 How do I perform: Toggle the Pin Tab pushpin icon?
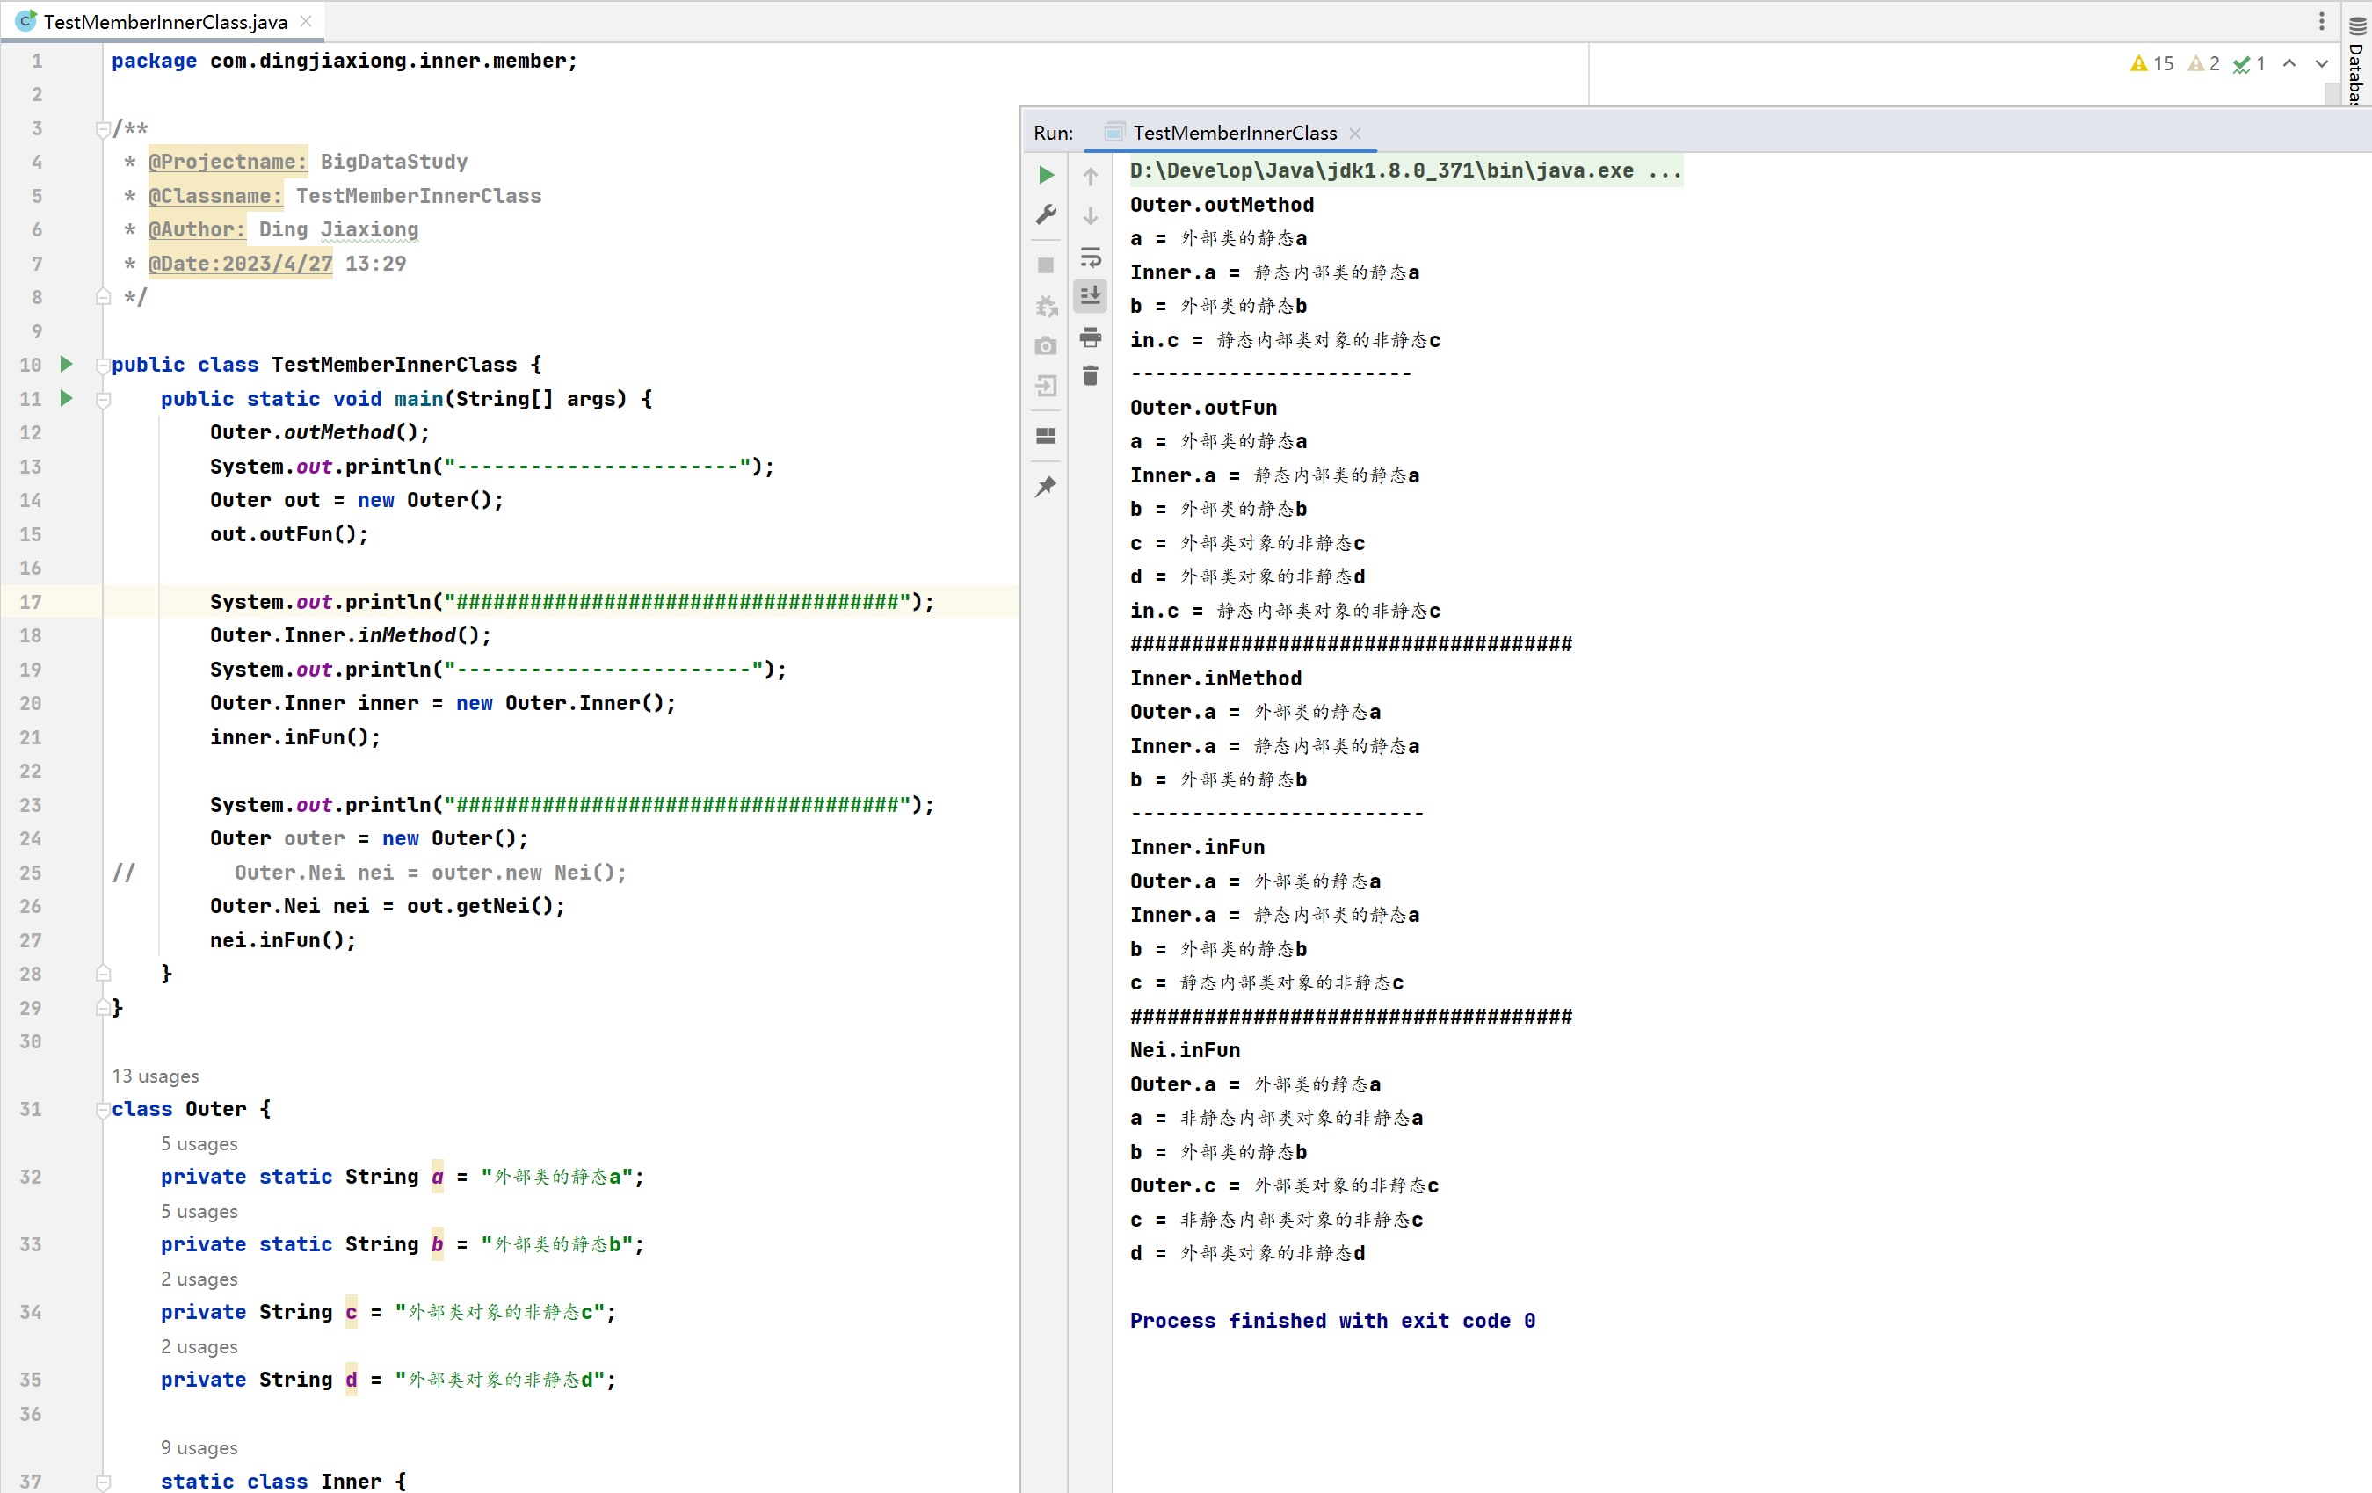coord(1046,487)
